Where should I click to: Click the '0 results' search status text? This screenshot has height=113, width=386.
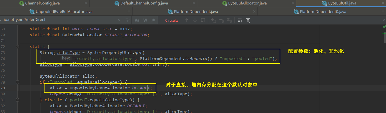tap(172, 20)
